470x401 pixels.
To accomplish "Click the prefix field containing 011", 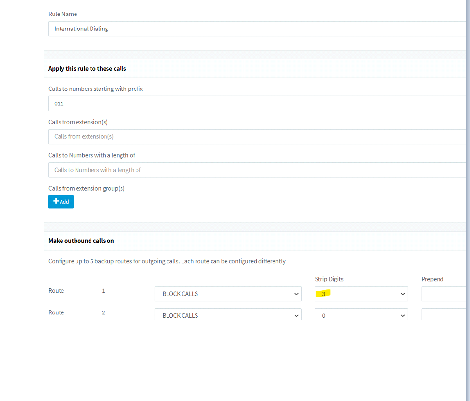I will click(194, 103).
